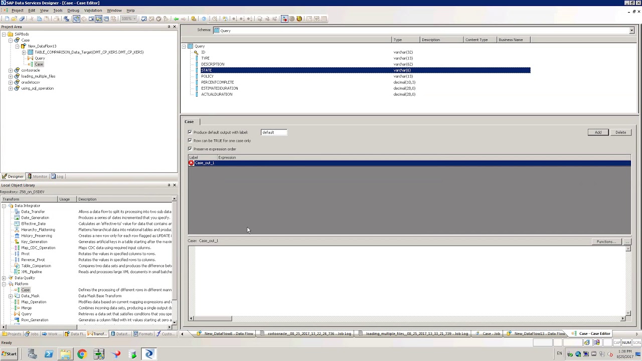Expand the using_sql_operation node
The height and width of the screenshot is (361, 642).
tap(11, 88)
